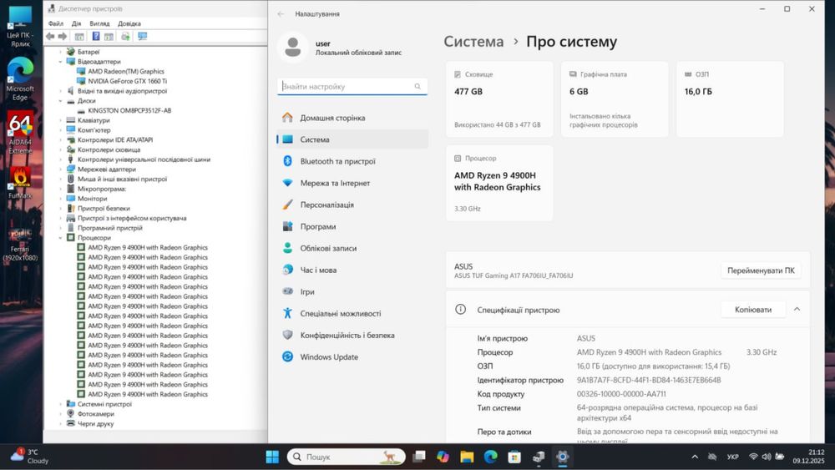The width and height of the screenshot is (835, 470).
Task: Expand the Keyboards (Клавіатури) tree node
Action: click(x=60, y=120)
